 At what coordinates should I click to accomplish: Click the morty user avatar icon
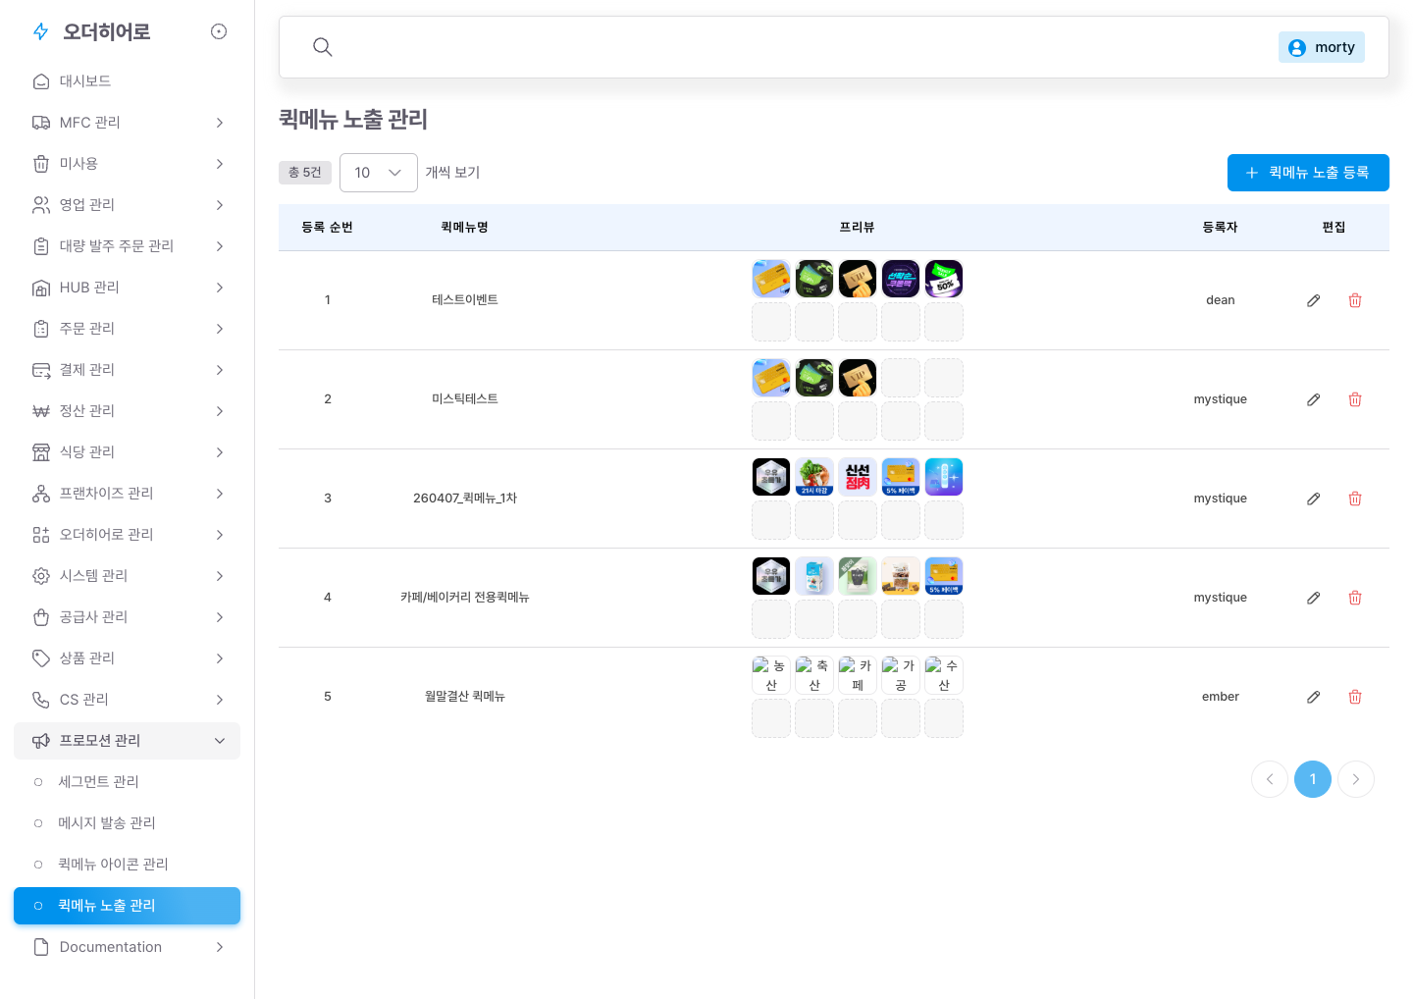1297,47
